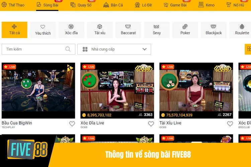Screen dimensions: 251x167
Task: Click the GO88 provider label under Tài Xỉu Live
Action: (x=163, y=127)
